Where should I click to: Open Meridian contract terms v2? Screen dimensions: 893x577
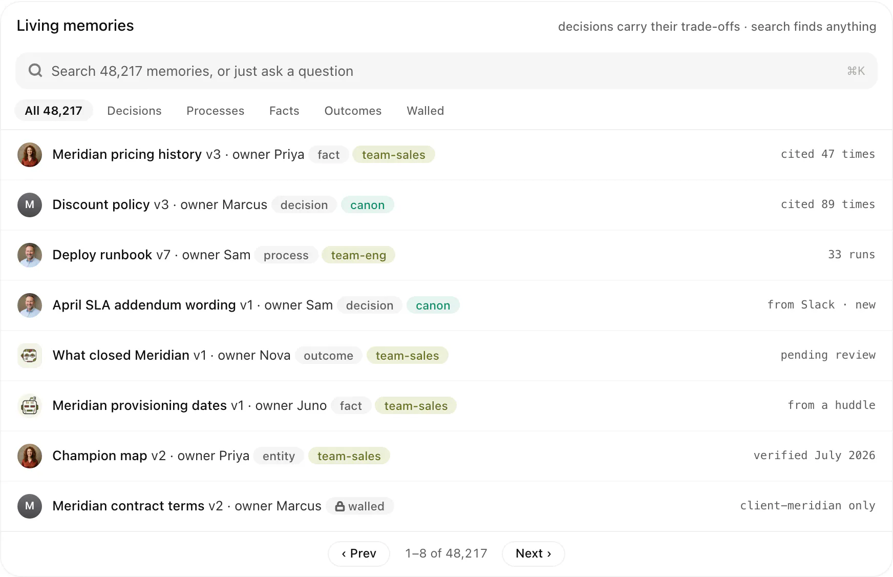[x=446, y=506]
